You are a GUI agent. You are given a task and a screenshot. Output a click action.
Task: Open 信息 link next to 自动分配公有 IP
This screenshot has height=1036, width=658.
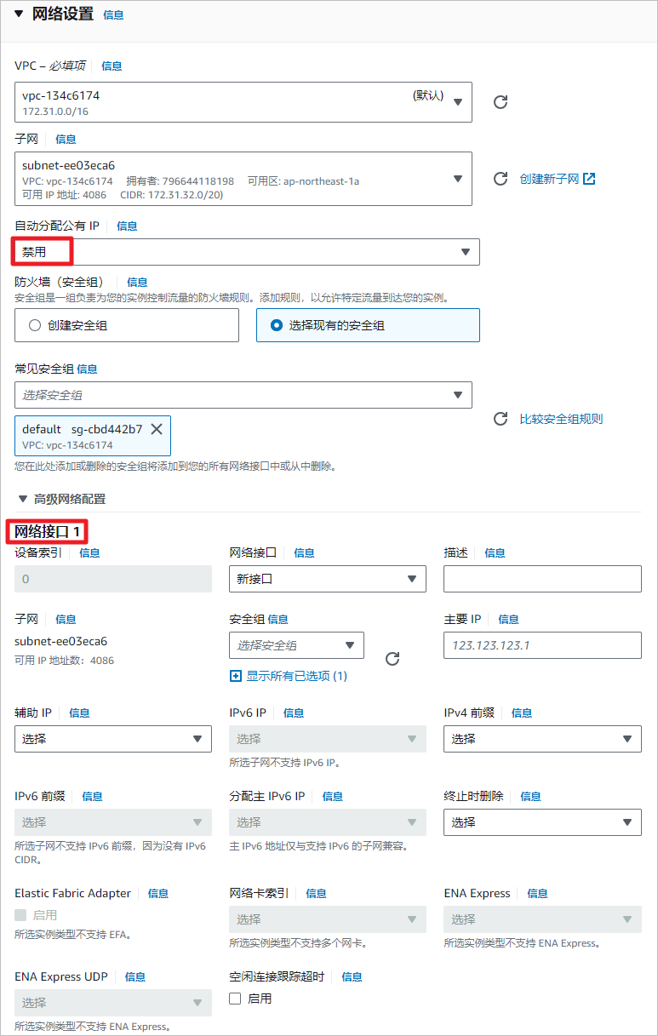click(127, 226)
